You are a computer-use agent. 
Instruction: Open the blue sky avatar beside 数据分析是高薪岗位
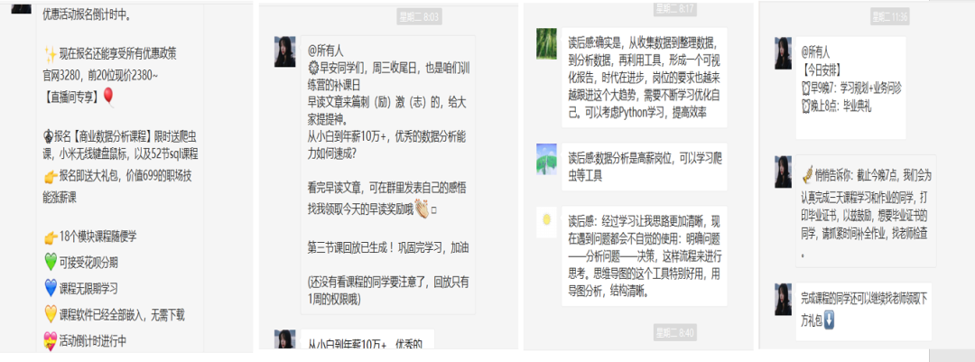[546, 156]
